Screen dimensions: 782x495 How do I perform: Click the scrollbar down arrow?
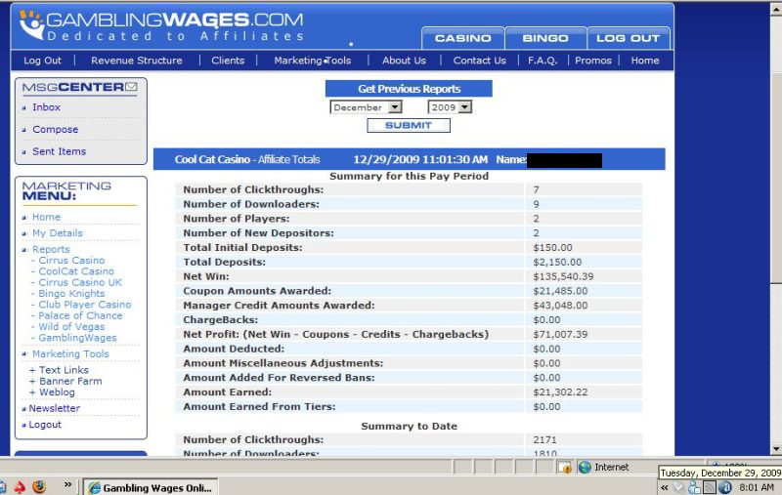pos(776,449)
